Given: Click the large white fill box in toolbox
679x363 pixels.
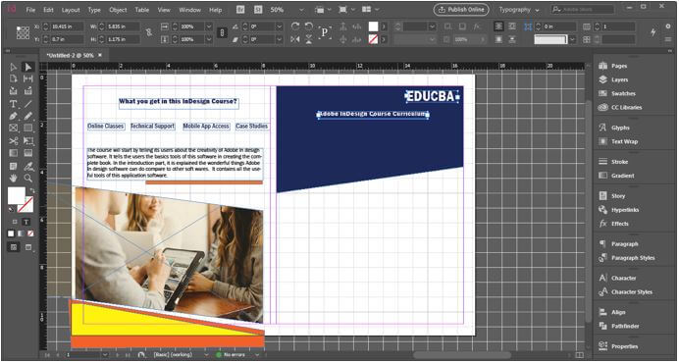Looking at the screenshot, I should pos(17,195).
